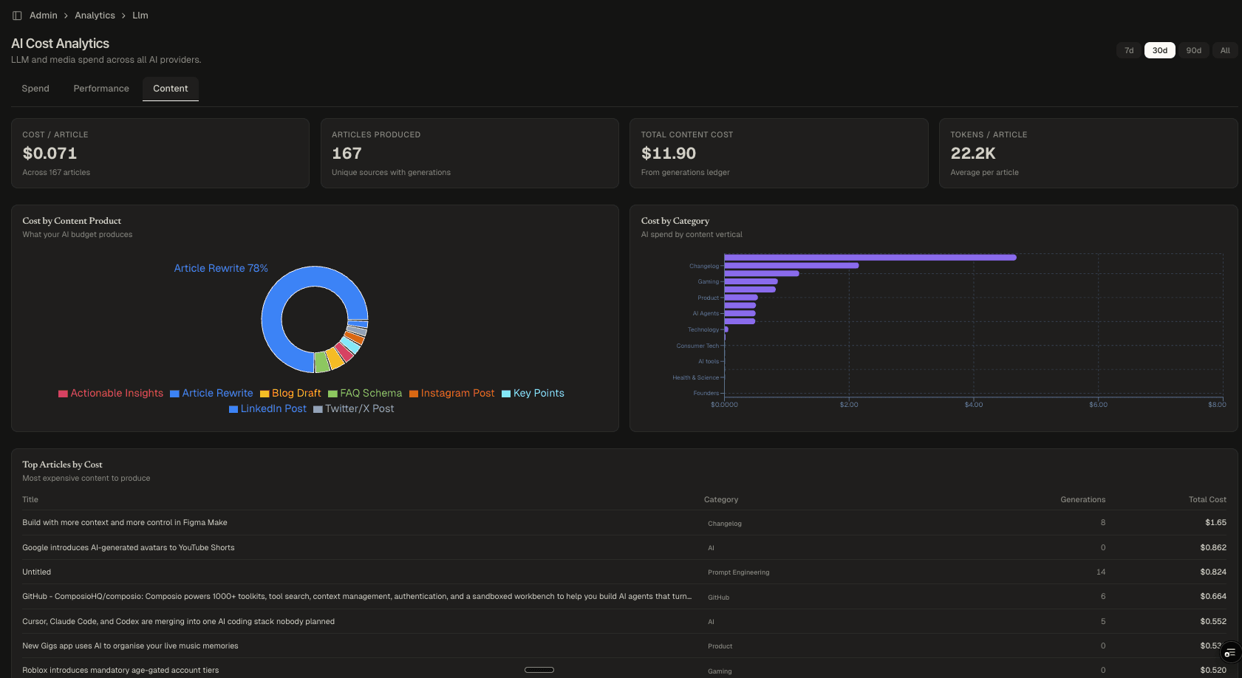
Task: Click the Actionable Insights legend marker
Action: click(x=64, y=394)
